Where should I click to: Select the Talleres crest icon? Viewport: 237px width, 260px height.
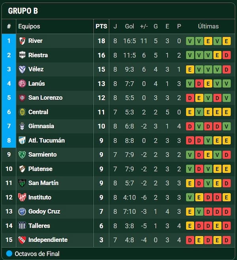22,226
